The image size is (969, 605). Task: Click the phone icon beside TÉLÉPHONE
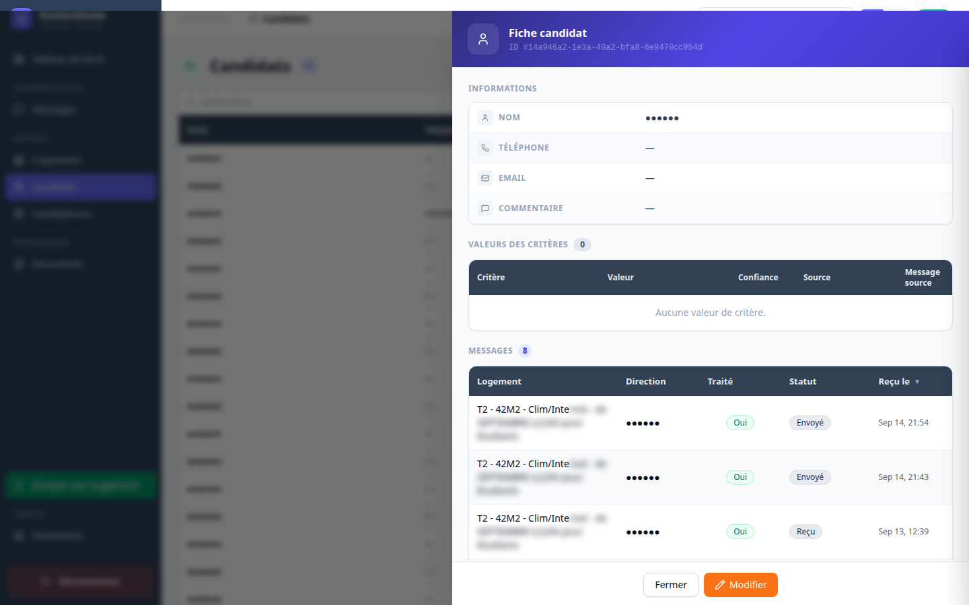tap(485, 148)
